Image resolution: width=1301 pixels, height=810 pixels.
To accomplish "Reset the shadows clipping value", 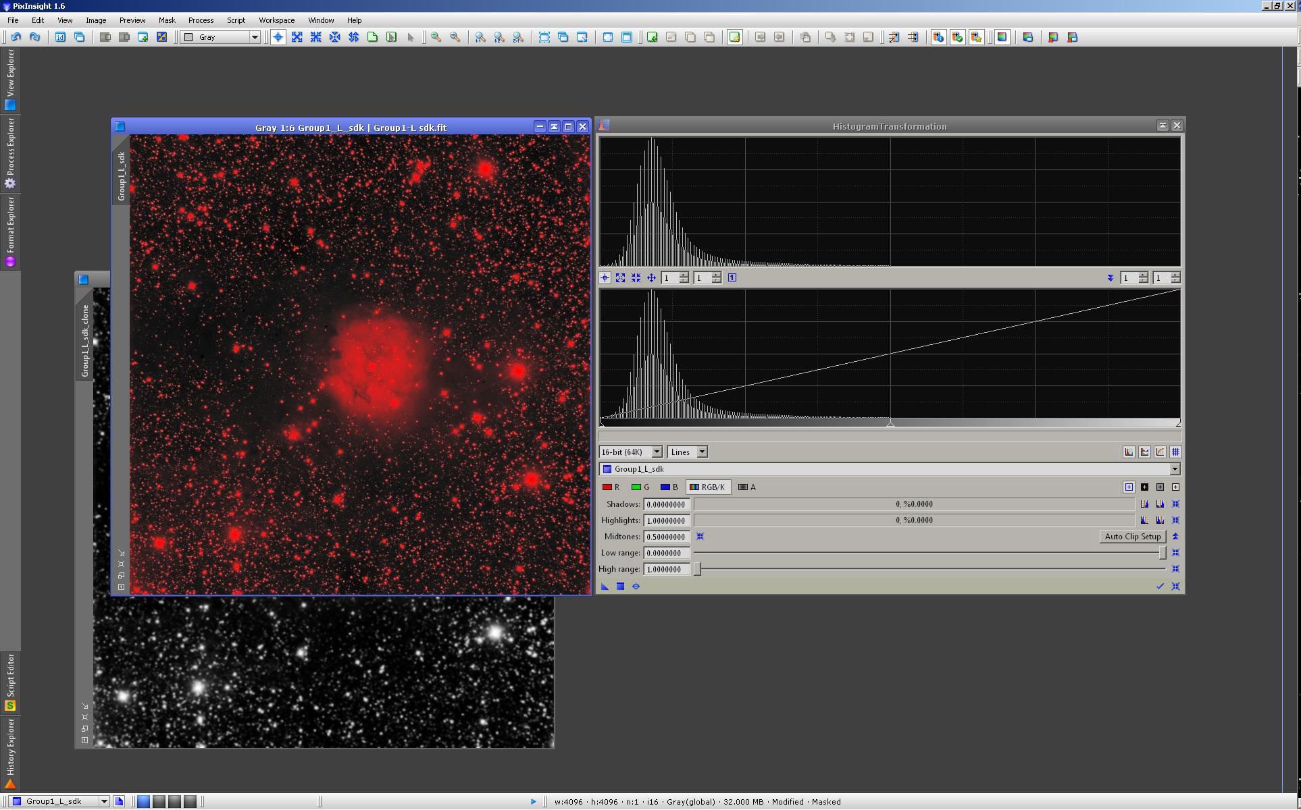I will point(1175,504).
